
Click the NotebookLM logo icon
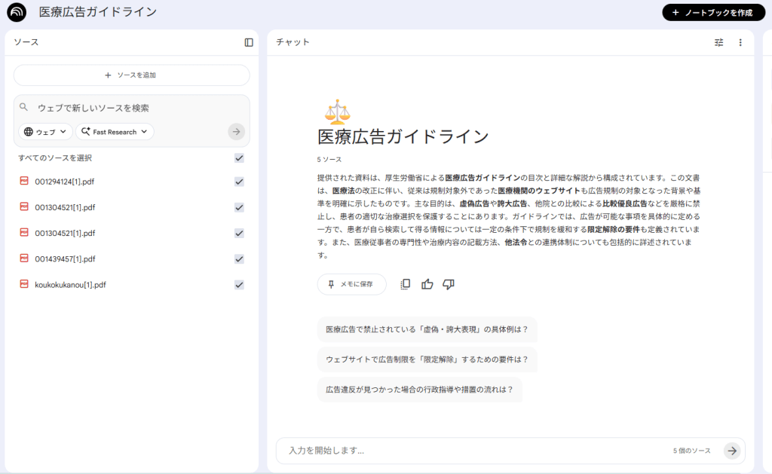(x=17, y=12)
